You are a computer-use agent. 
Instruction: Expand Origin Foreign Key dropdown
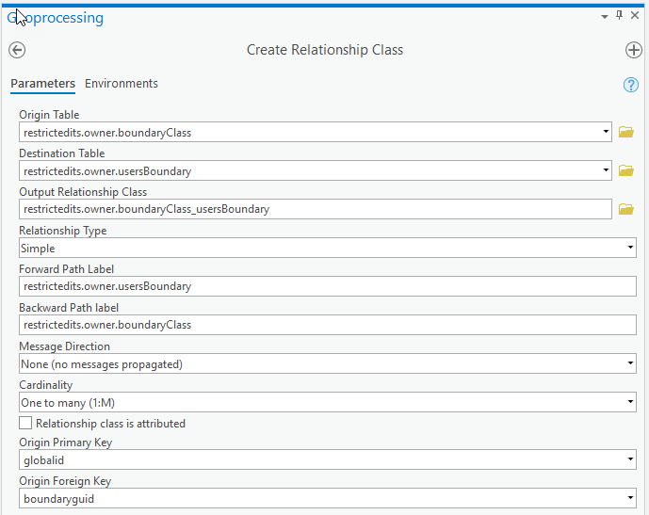[x=630, y=499]
